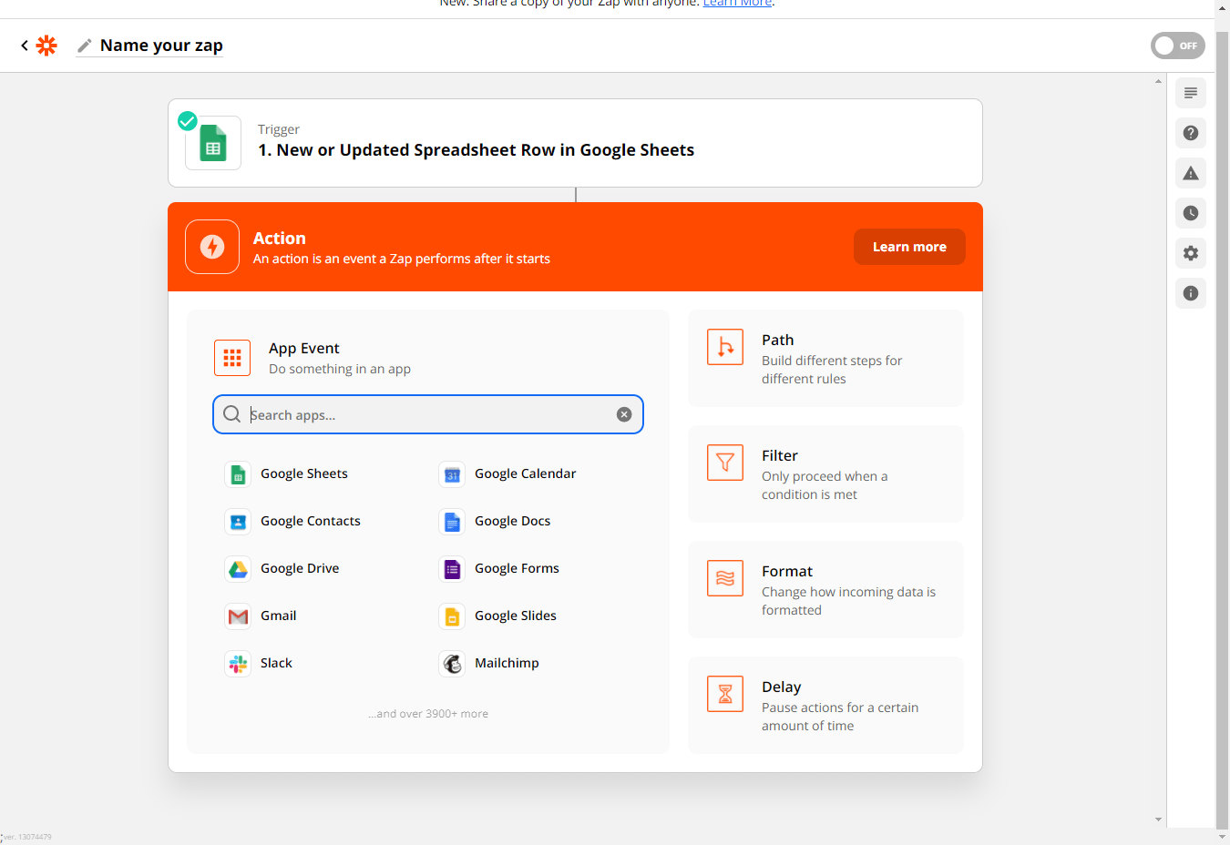1230x845 pixels.
Task: Click the Format option title
Action: 787,571
